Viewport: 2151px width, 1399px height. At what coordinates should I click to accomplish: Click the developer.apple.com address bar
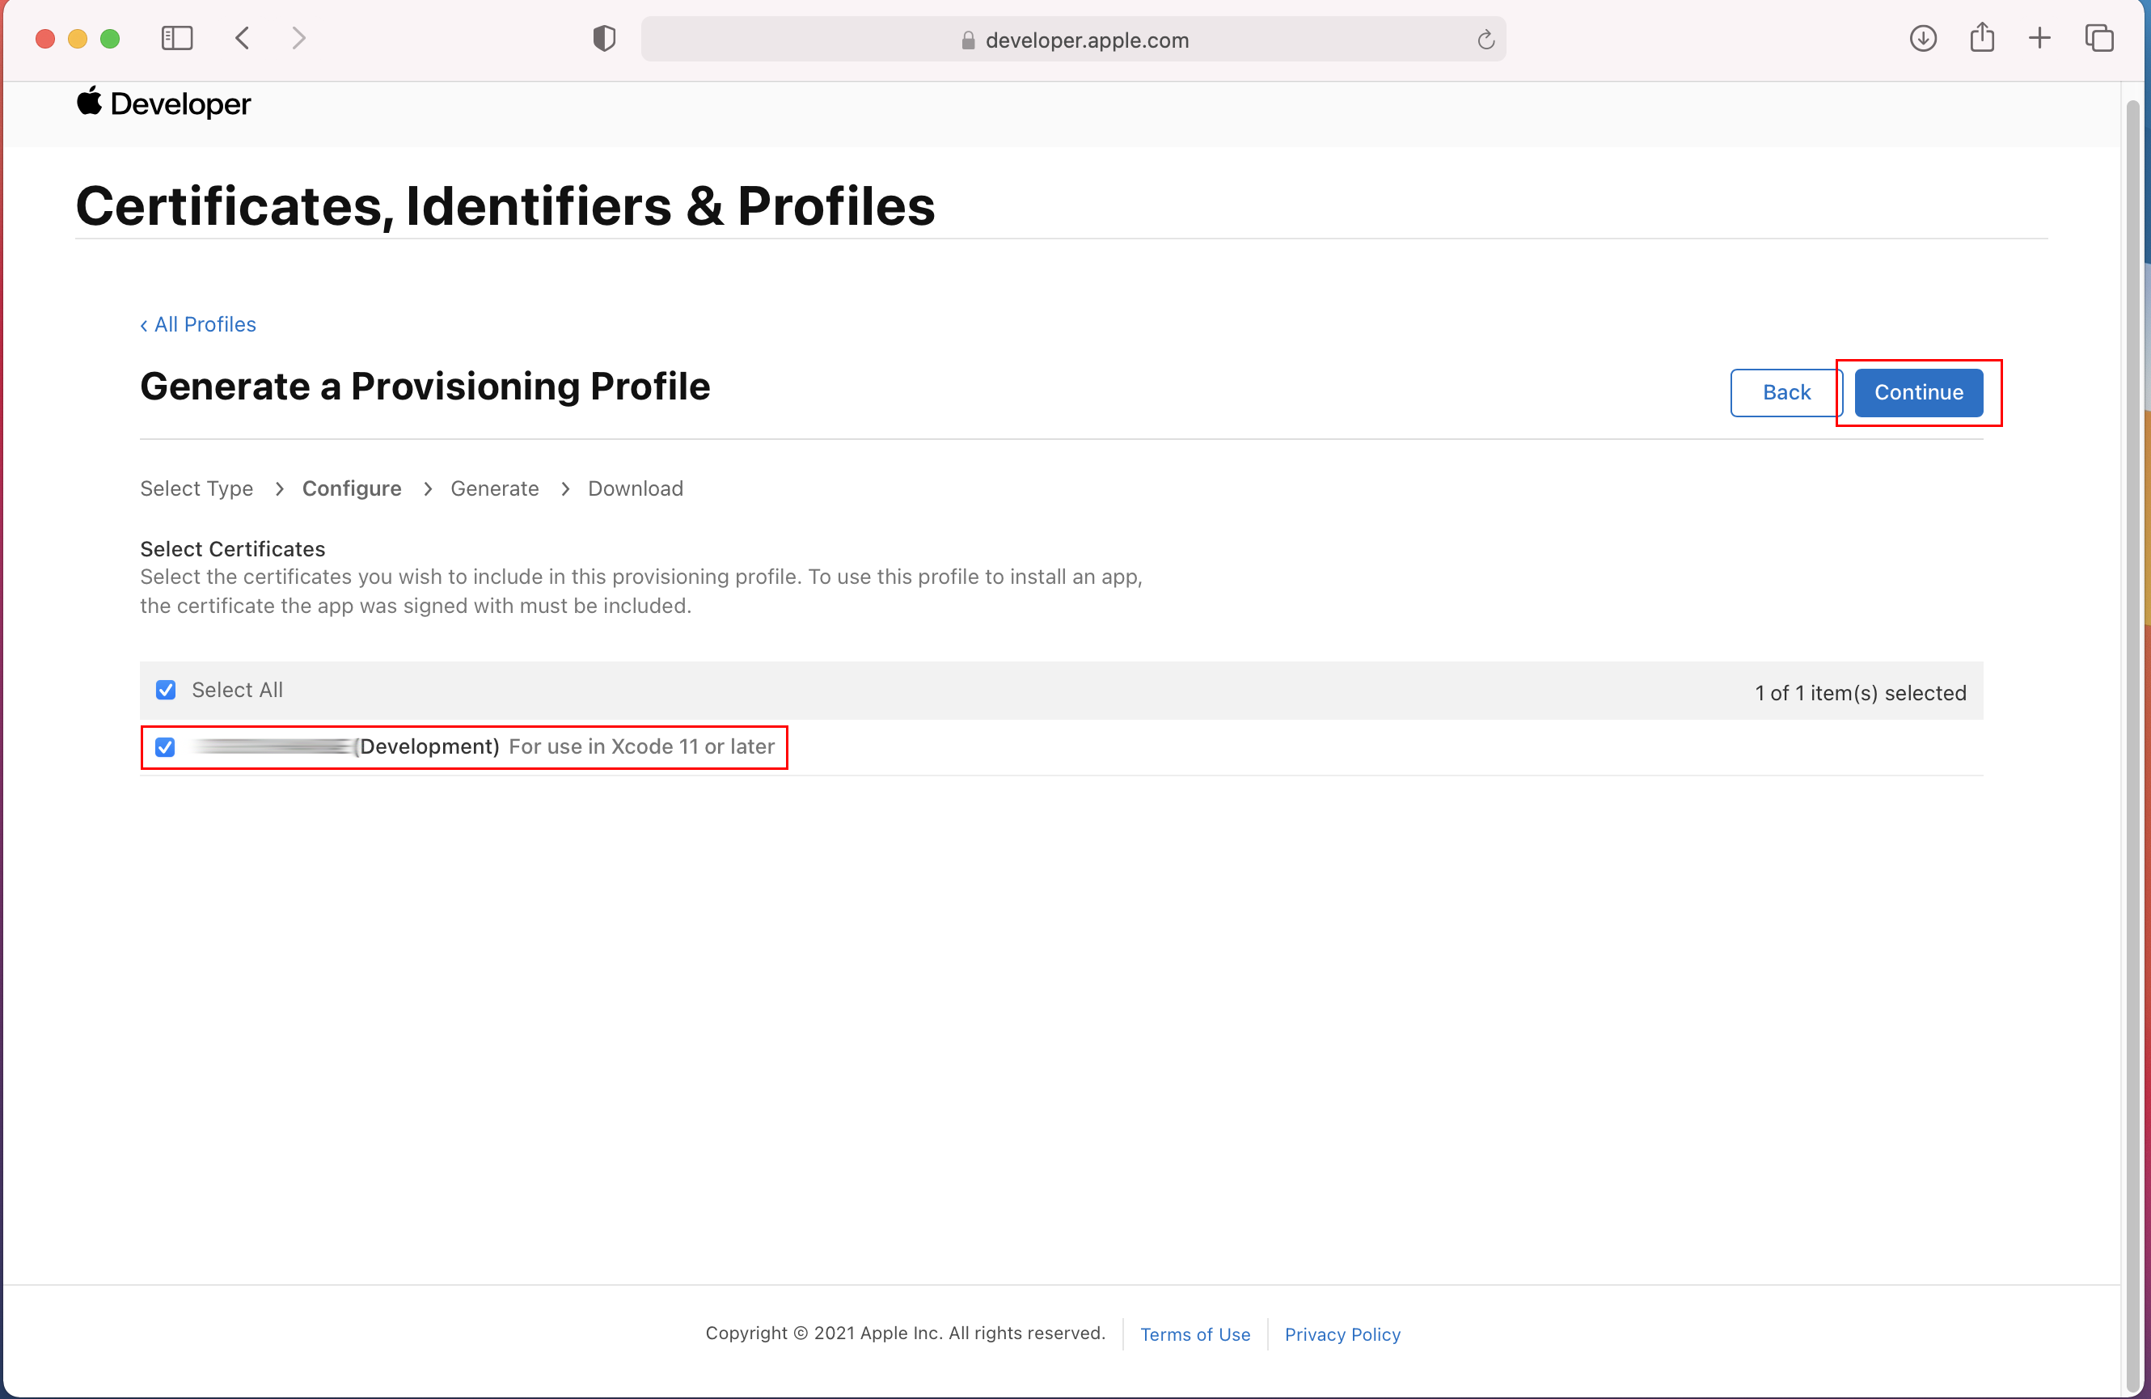click(x=1084, y=40)
